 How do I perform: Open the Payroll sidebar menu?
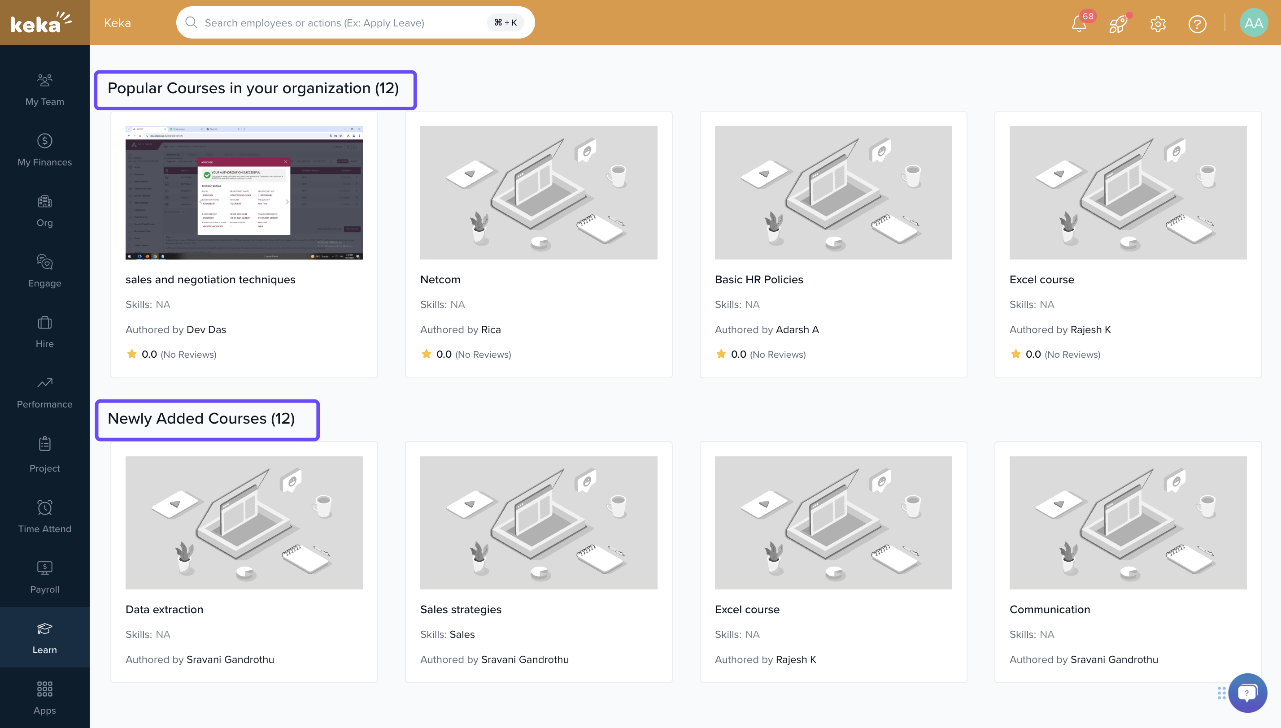tap(44, 577)
